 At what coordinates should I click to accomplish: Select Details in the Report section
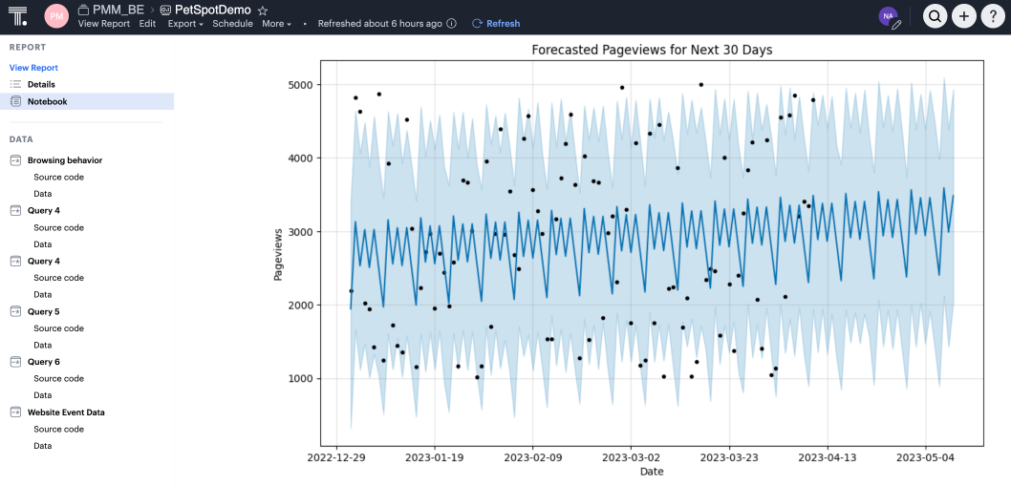point(41,85)
